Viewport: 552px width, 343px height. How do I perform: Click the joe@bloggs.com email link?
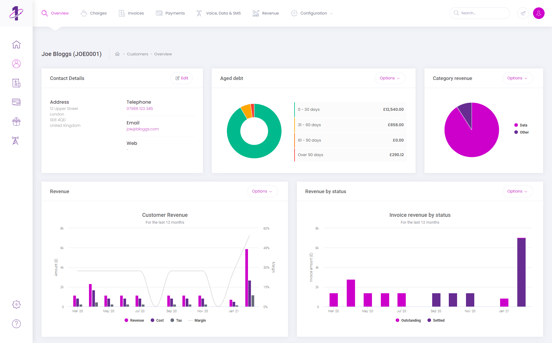pos(143,129)
